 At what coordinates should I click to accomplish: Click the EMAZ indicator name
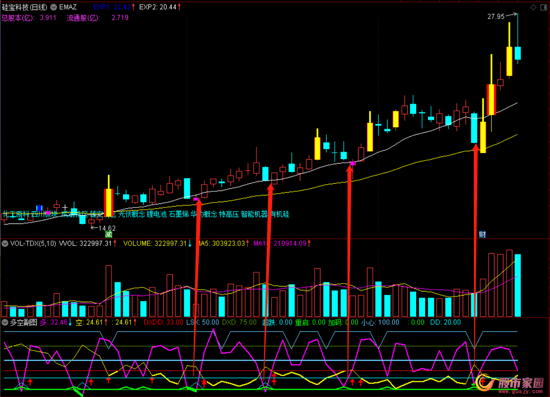pyautogui.click(x=68, y=7)
